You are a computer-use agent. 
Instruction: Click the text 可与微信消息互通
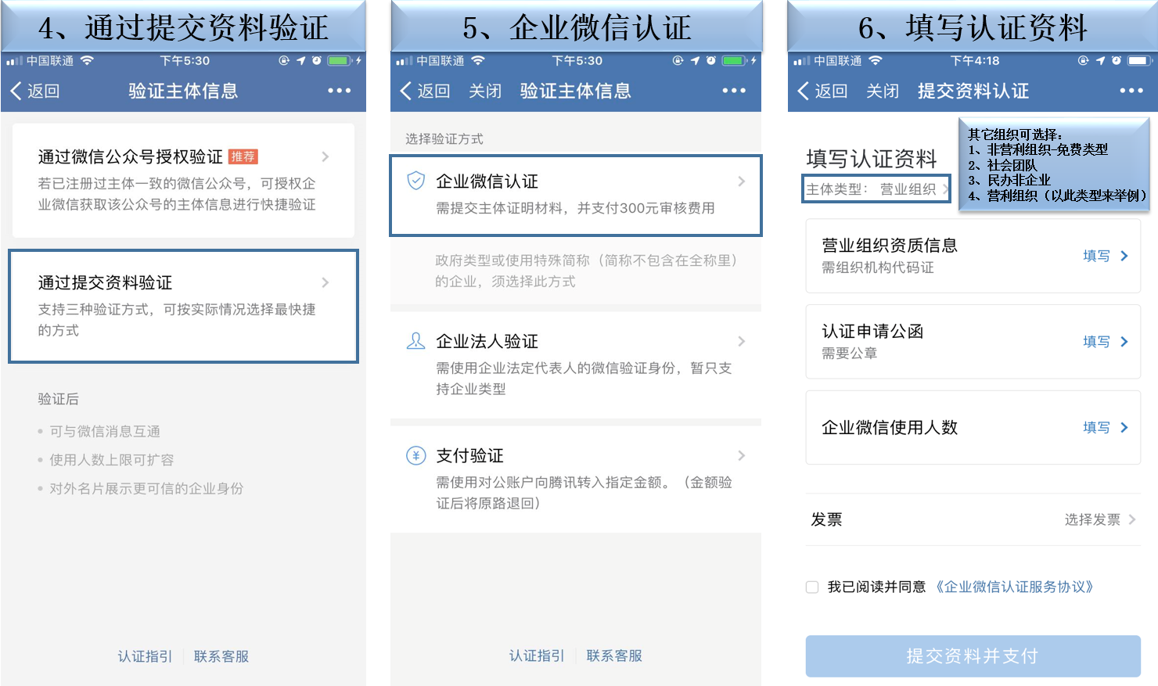(105, 431)
